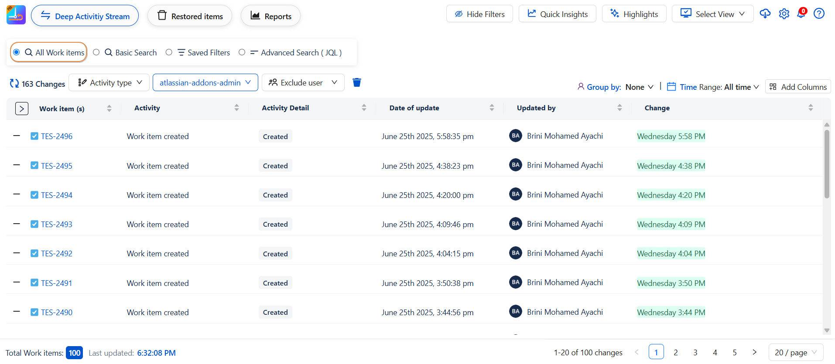This screenshot has height=364, width=835.
Task: Go to page 3 of results
Action: click(695, 352)
